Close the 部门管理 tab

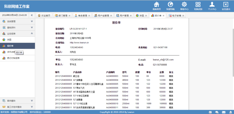coord(69,16)
